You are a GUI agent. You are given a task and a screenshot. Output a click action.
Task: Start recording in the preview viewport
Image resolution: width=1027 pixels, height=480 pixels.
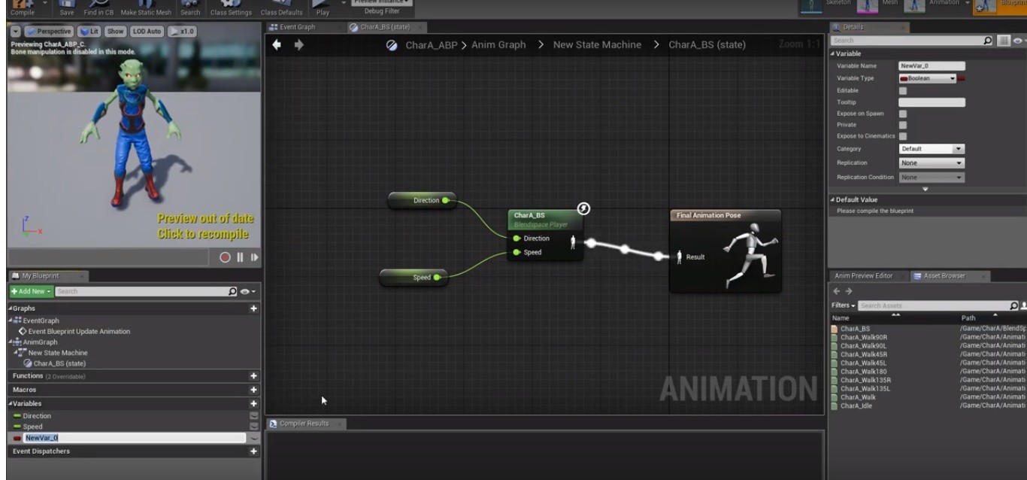tap(225, 257)
